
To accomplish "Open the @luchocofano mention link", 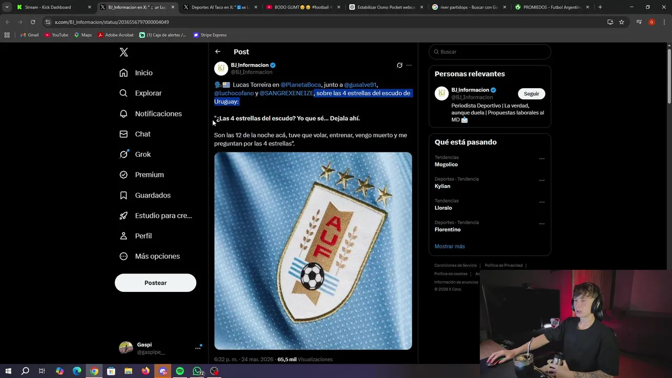I will point(234,93).
